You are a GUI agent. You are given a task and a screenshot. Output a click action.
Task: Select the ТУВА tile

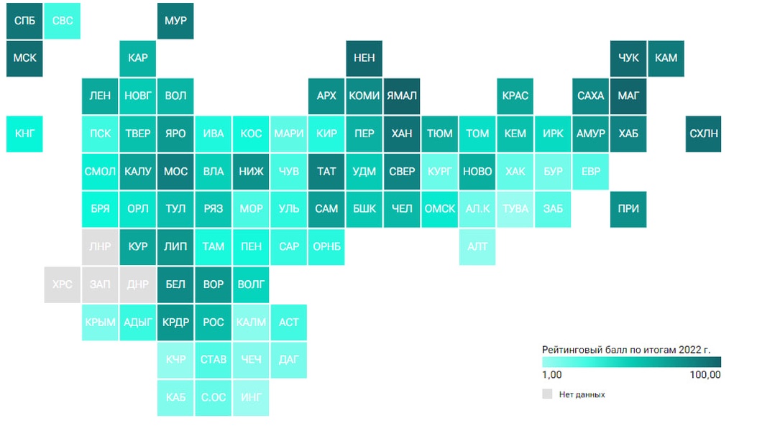515,209
